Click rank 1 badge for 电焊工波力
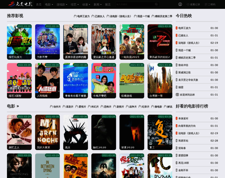This screenshot has height=178, width=225. [x=176, y=28]
